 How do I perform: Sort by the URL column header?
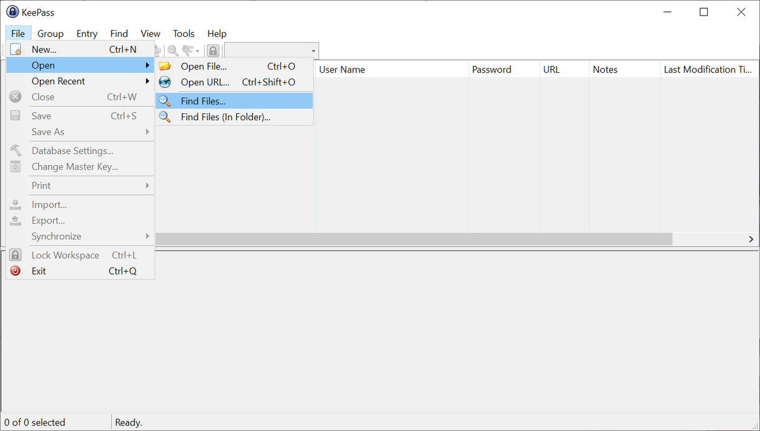tap(564, 69)
